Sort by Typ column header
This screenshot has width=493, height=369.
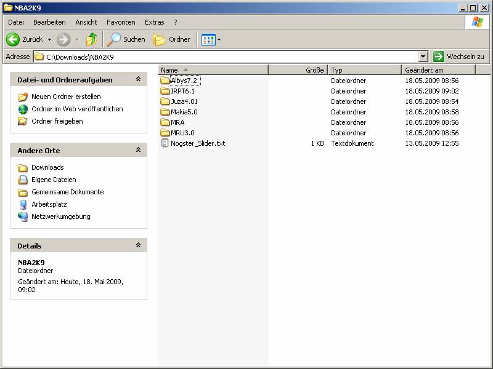(x=365, y=69)
